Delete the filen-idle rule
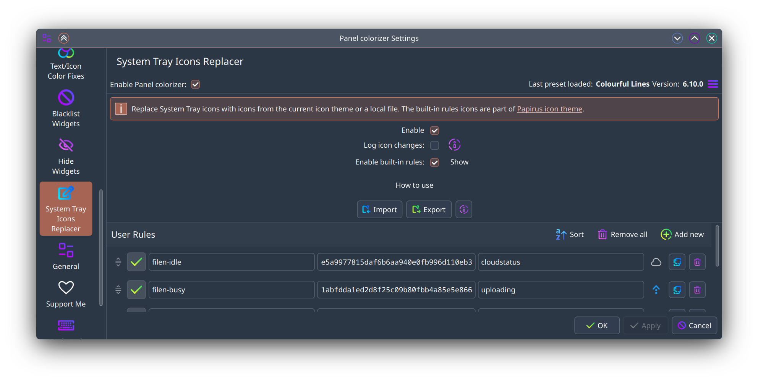The width and height of the screenshot is (758, 382). coord(697,262)
